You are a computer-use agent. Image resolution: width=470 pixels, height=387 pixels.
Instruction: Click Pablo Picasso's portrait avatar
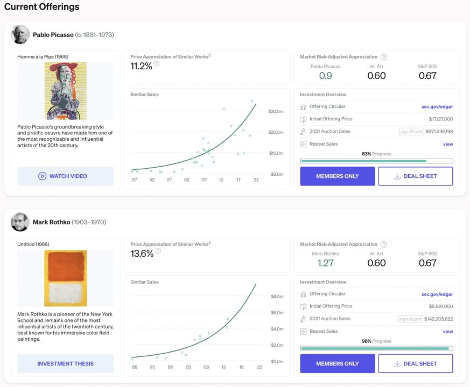(20, 34)
